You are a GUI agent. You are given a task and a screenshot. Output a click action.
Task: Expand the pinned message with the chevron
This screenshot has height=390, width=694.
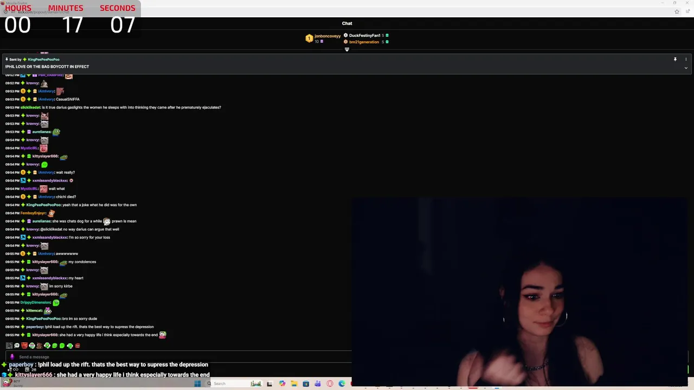(x=686, y=68)
